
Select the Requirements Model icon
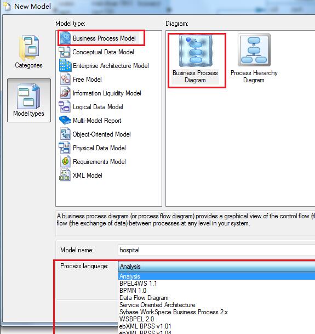point(65,161)
